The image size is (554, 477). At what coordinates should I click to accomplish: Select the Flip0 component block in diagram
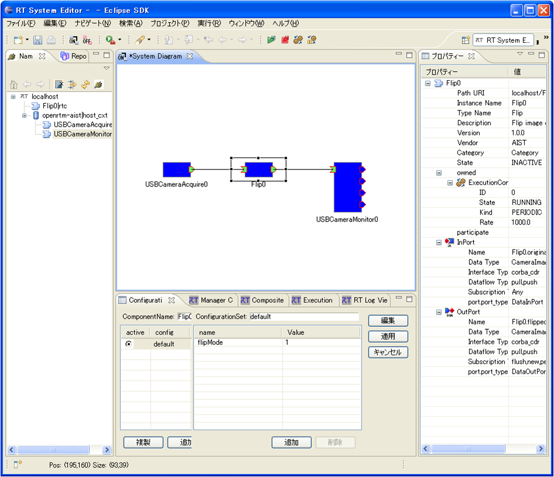(259, 170)
